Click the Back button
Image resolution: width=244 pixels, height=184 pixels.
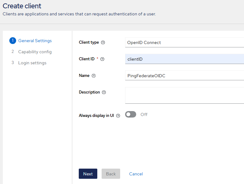pyautogui.click(x=111, y=174)
